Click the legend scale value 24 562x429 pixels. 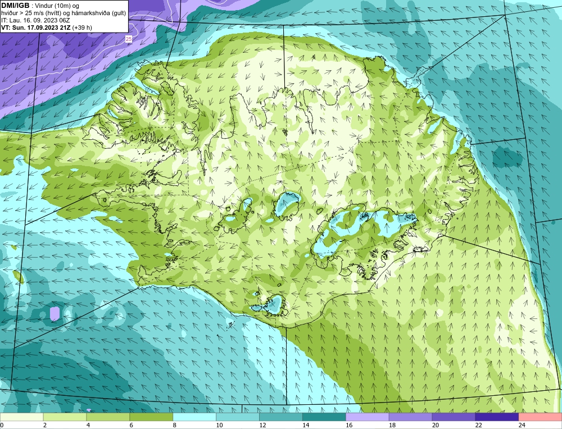(x=522, y=425)
